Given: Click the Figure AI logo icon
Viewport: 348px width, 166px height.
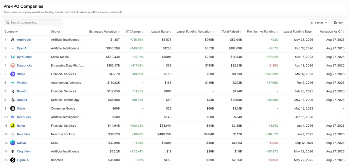Looking at the screenshot, I should click(13, 160).
